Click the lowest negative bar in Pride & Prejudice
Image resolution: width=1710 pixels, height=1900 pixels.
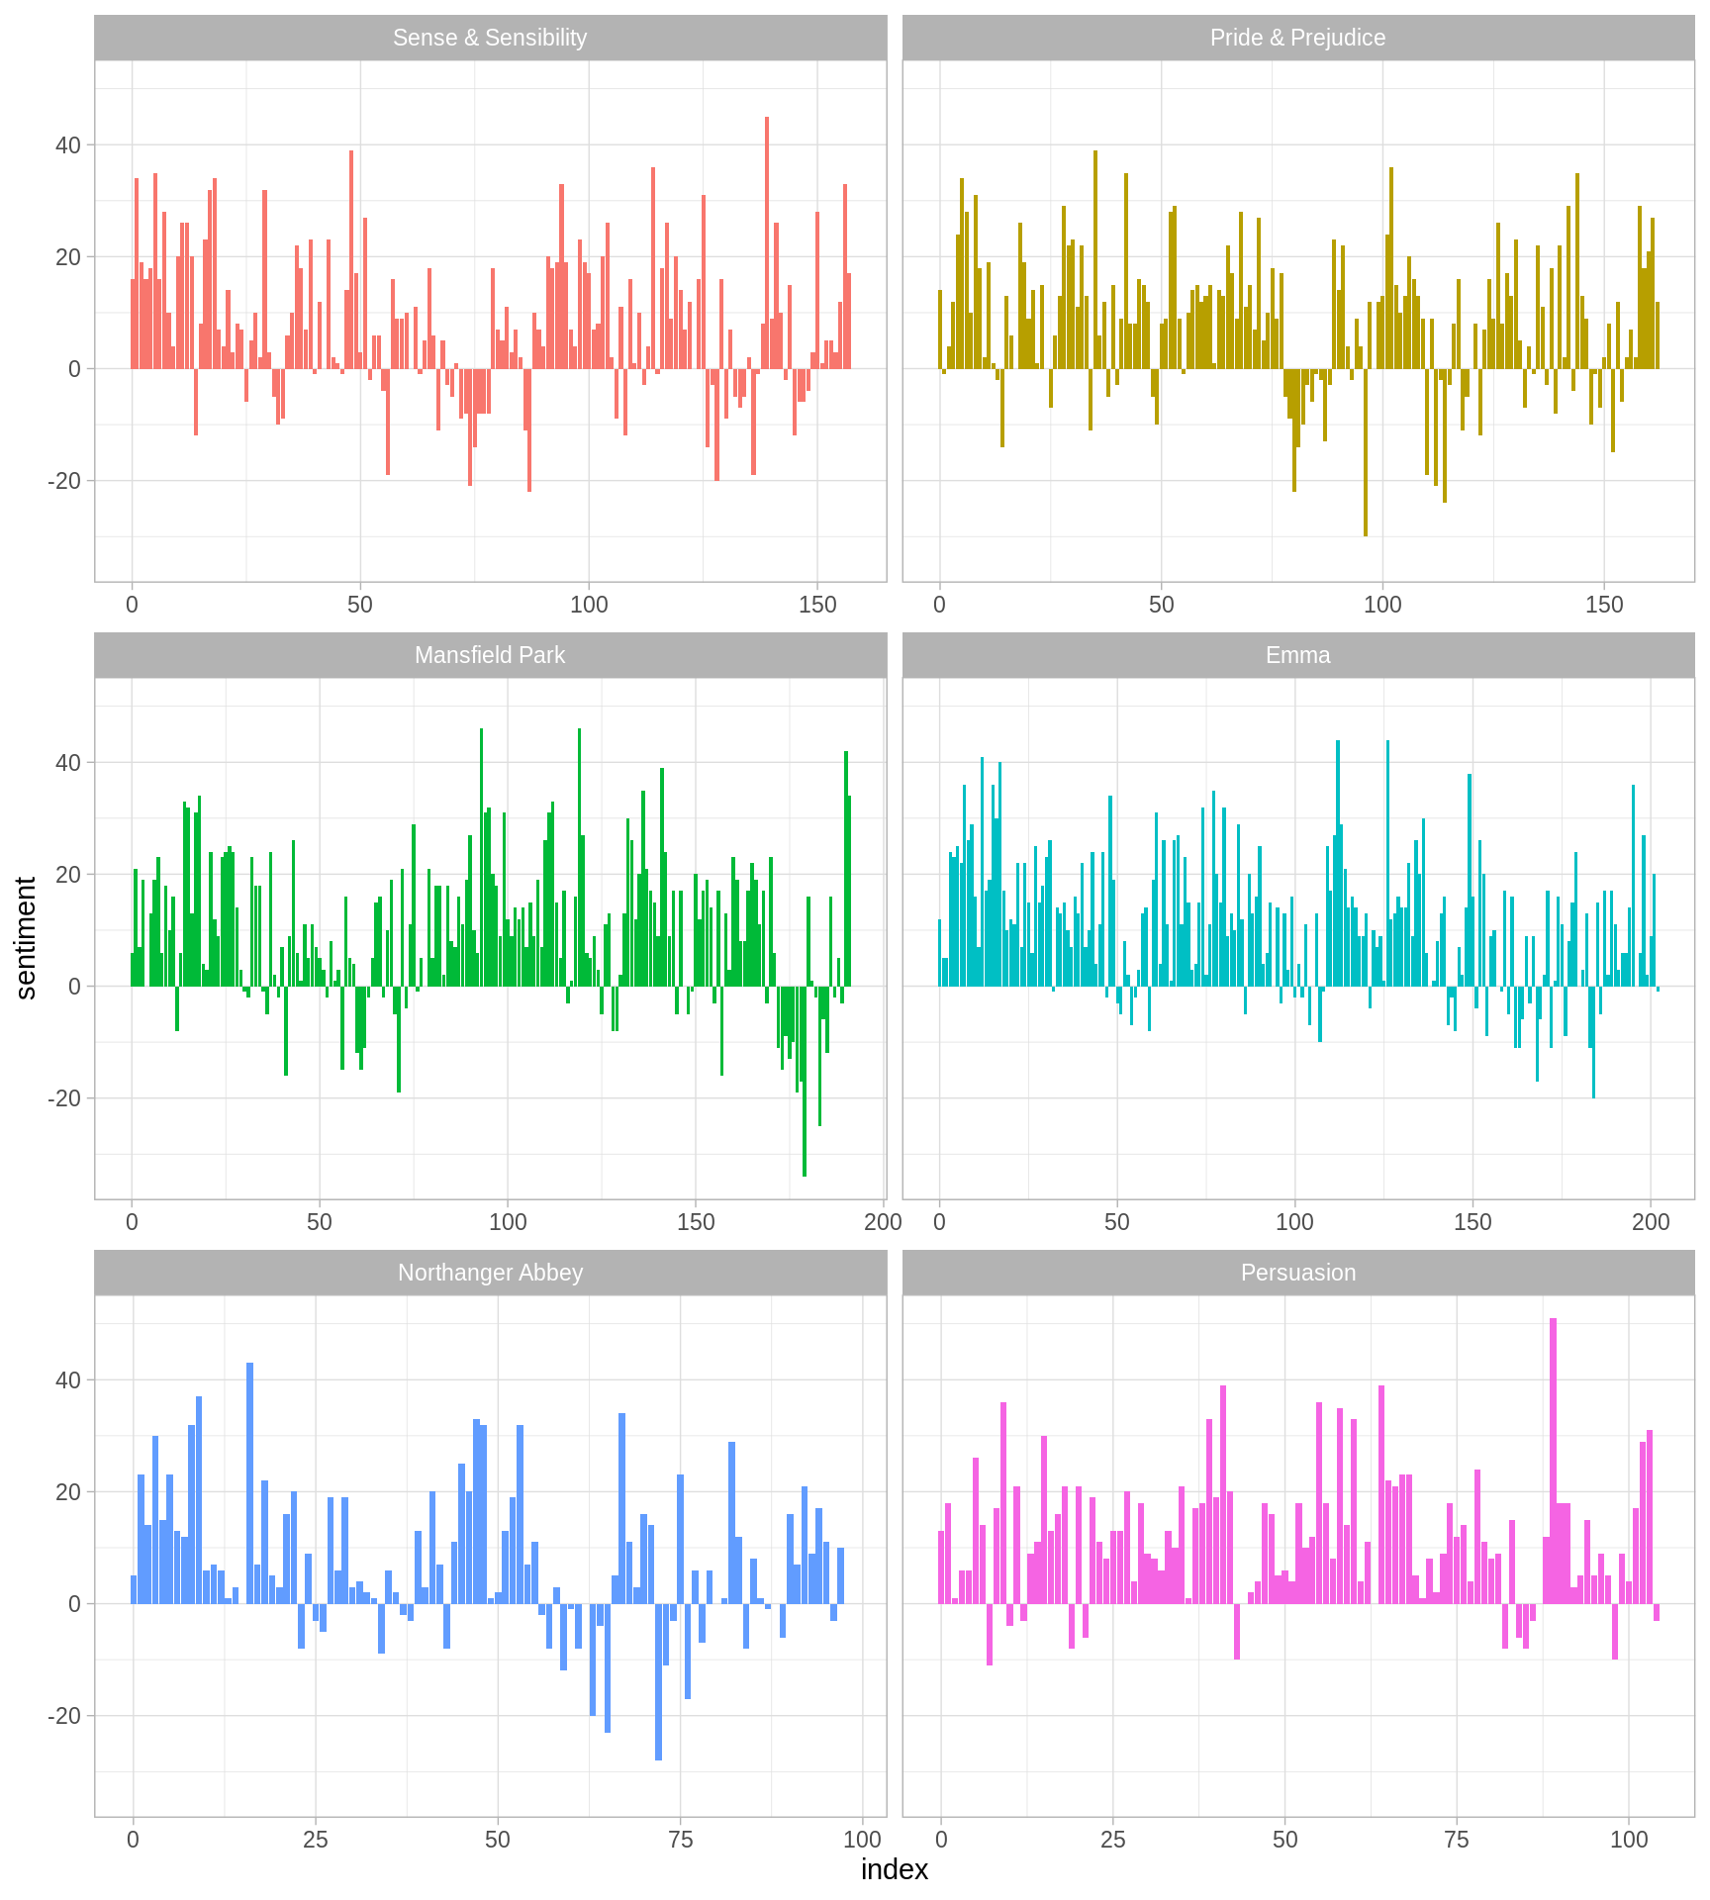pos(1366,452)
